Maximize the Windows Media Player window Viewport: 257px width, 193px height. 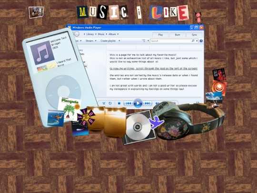[197, 28]
